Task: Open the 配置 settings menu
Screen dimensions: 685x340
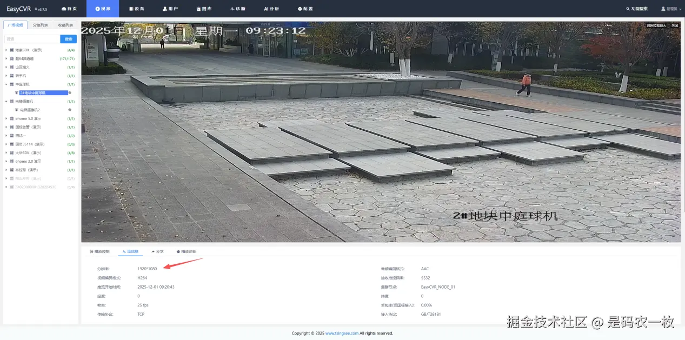Action: pos(305,9)
